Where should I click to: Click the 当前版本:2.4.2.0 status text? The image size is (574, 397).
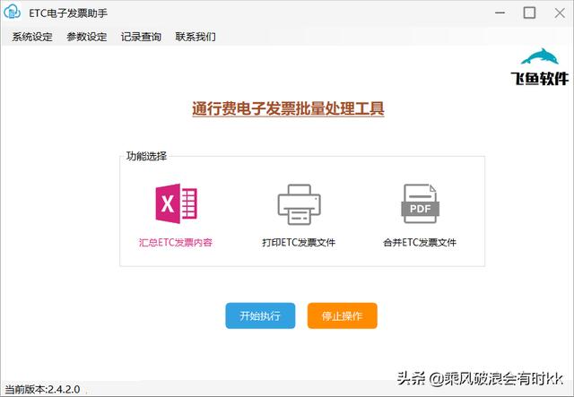coord(42,389)
